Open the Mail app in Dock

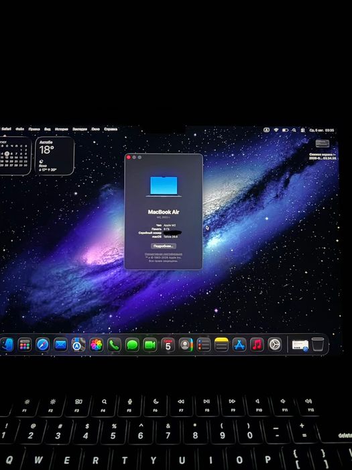(61, 345)
